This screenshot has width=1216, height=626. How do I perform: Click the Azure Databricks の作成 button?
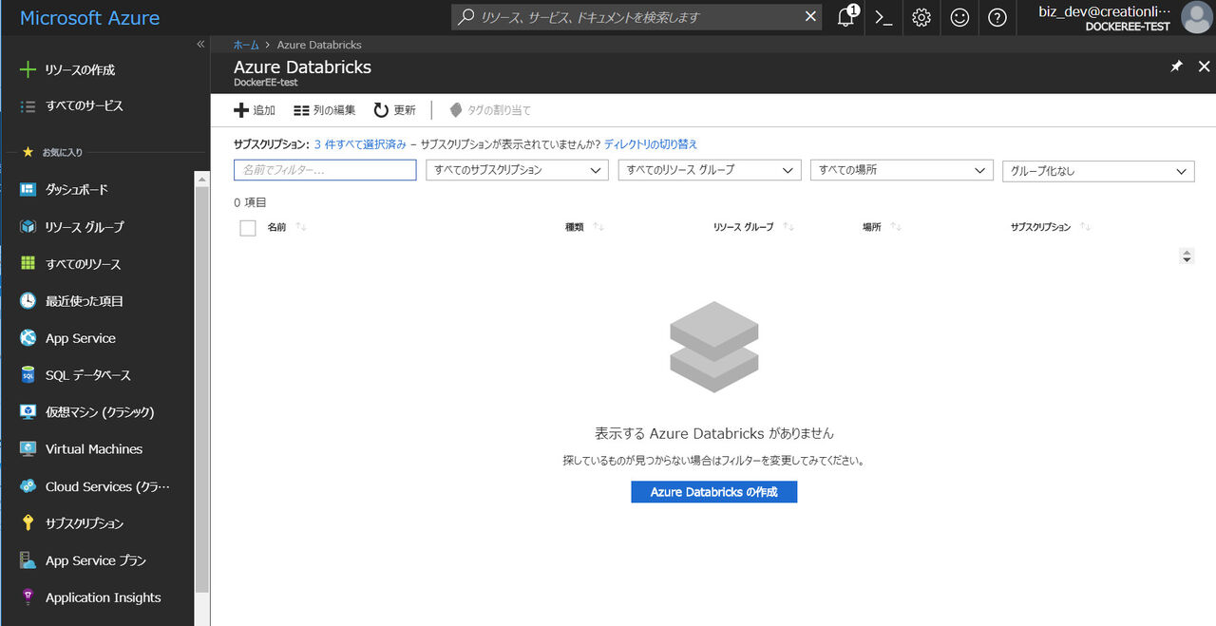(713, 492)
